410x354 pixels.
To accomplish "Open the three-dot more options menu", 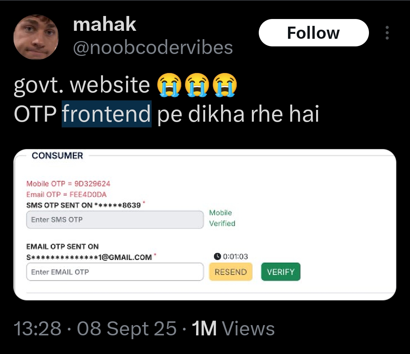I will click(387, 33).
